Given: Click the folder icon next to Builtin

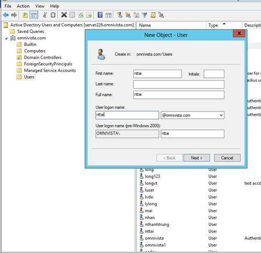Looking at the screenshot, I should click(x=19, y=45).
